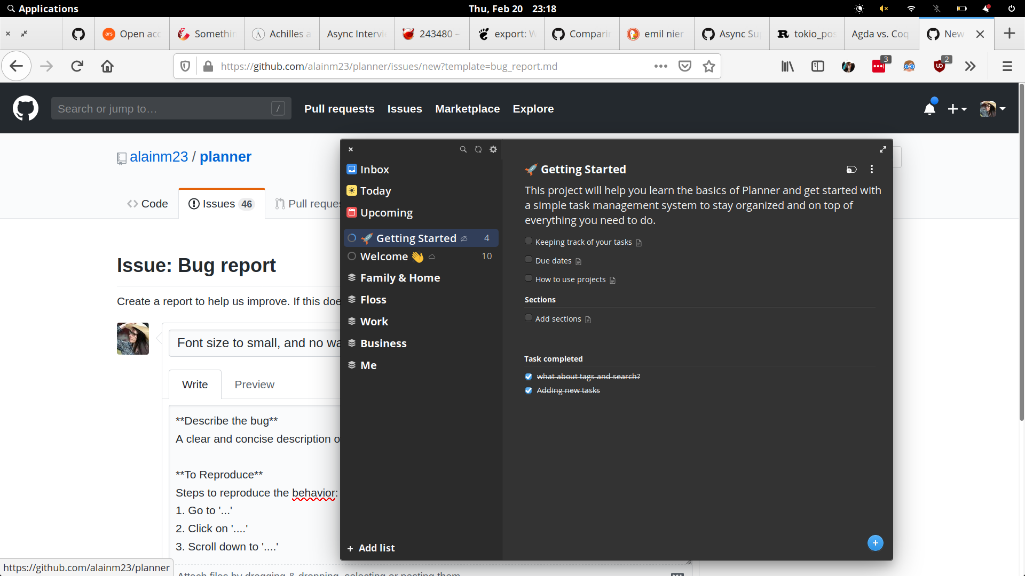1025x576 pixels.
Task: Click the red add task button
Action: 875,542
